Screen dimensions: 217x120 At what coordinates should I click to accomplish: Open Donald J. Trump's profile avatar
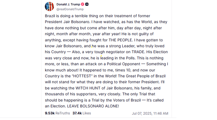click(49, 6)
